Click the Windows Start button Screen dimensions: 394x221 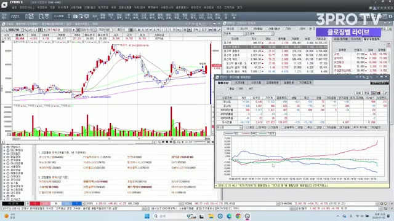(147, 216)
